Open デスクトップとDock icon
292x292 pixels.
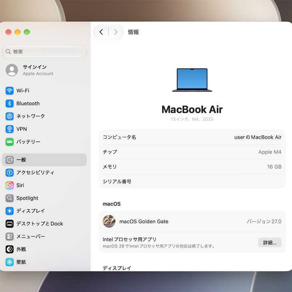10,224
